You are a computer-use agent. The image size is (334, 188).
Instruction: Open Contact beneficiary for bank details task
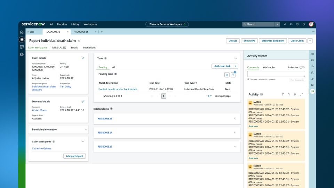point(118,89)
